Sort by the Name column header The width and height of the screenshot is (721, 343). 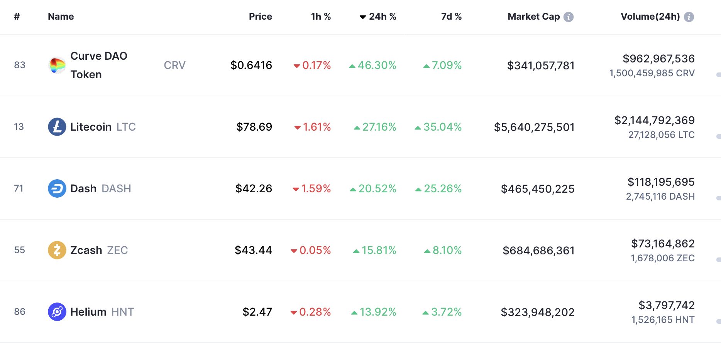pyautogui.click(x=61, y=17)
